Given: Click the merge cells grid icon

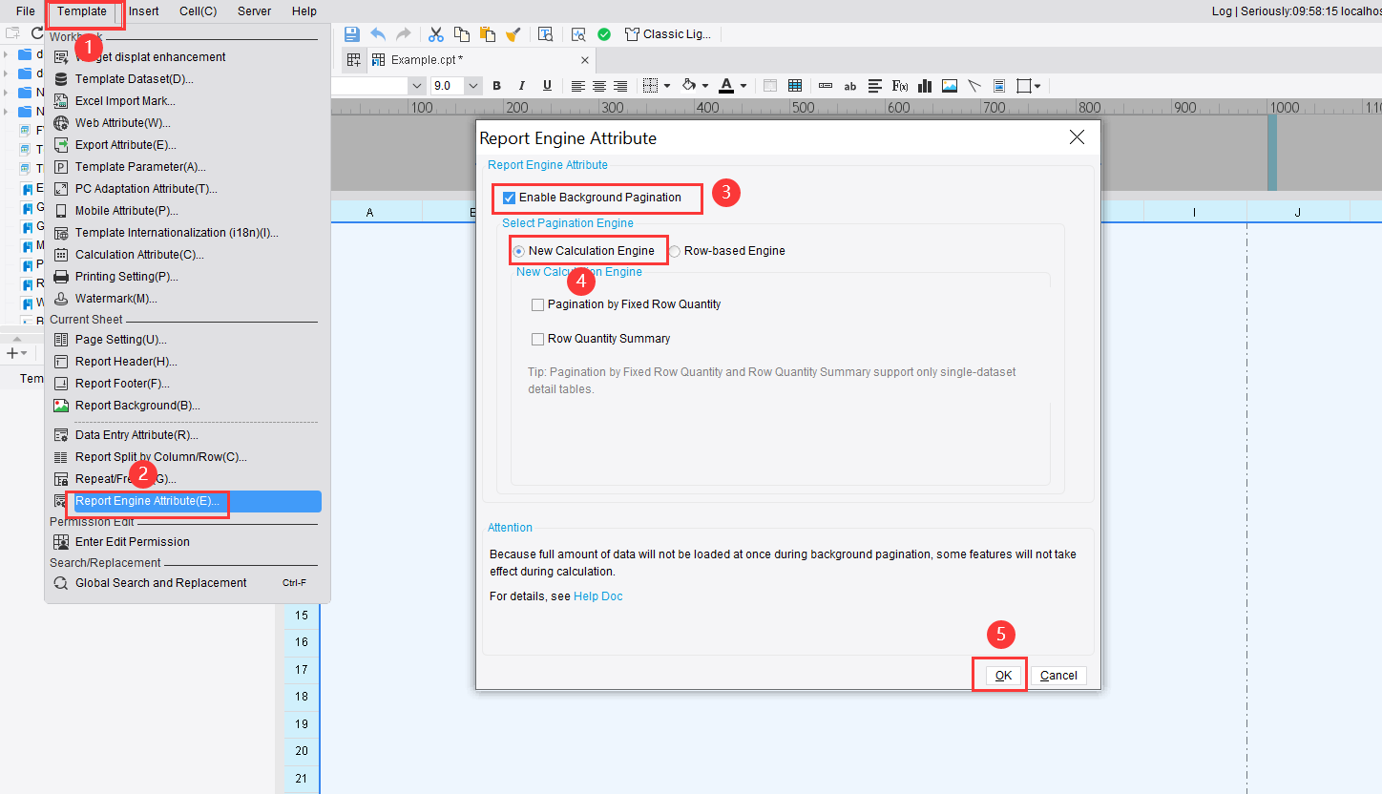Looking at the screenshot, I should pyautogui.click(x=795, y=86).
